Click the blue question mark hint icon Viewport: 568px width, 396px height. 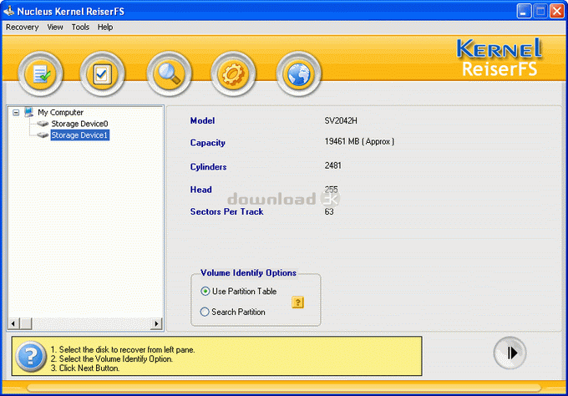point(31,357)
